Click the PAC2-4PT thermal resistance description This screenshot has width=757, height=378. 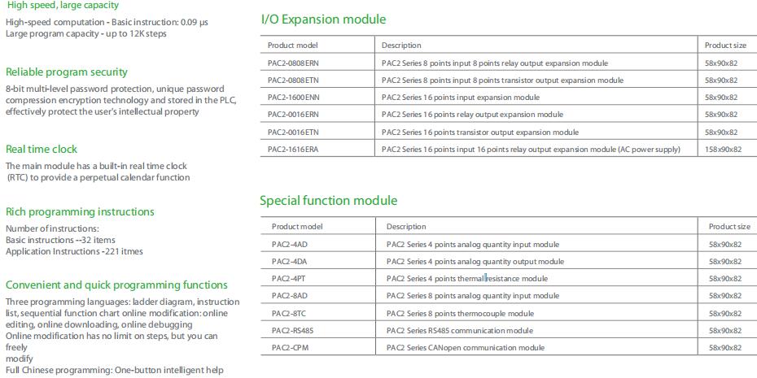[467, 279]
